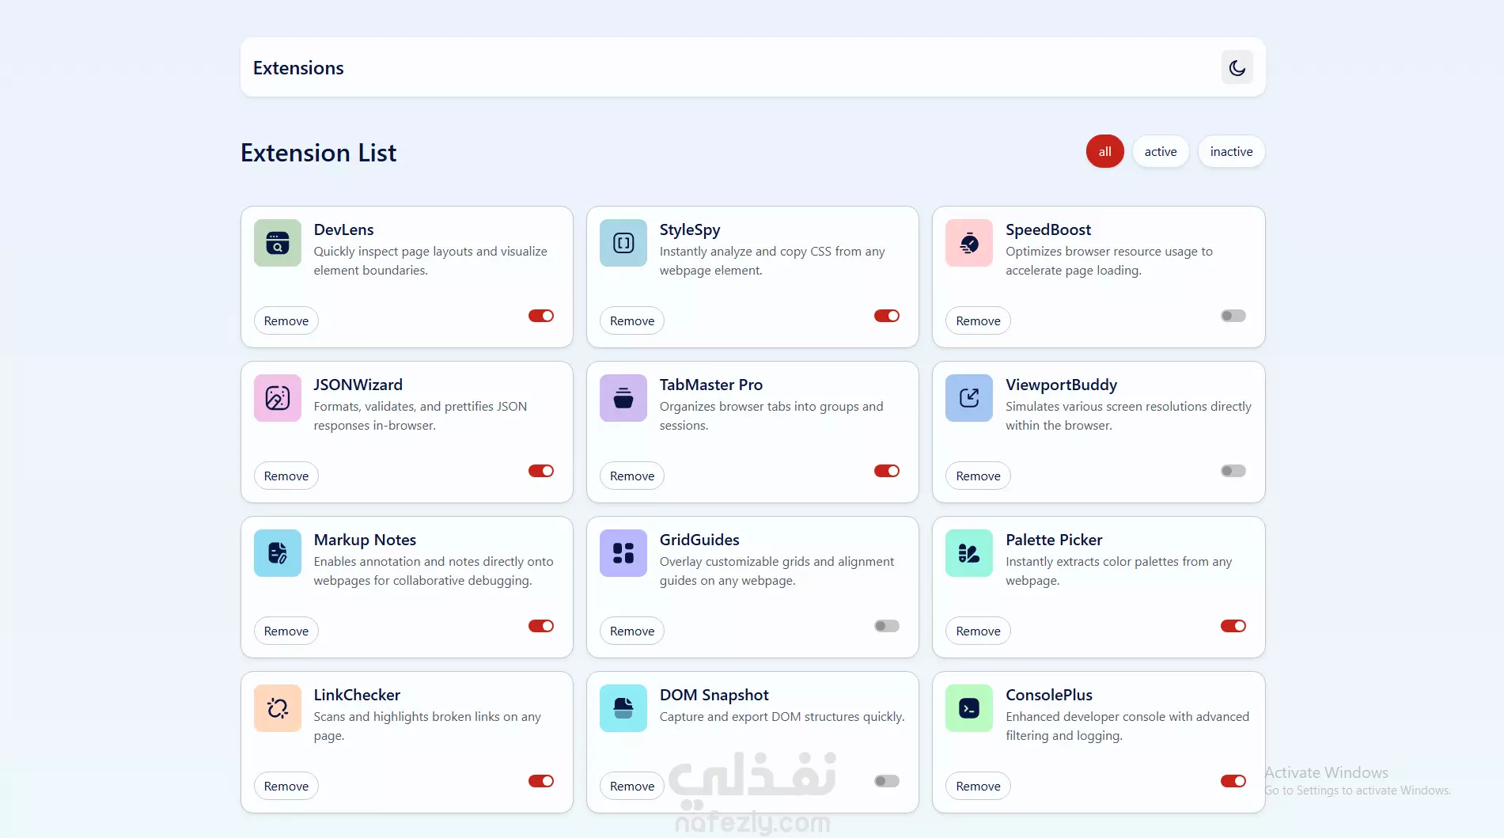1504x838 pixels.
Task: Remove the GridGuides extension
Action: tap(632, 631)
